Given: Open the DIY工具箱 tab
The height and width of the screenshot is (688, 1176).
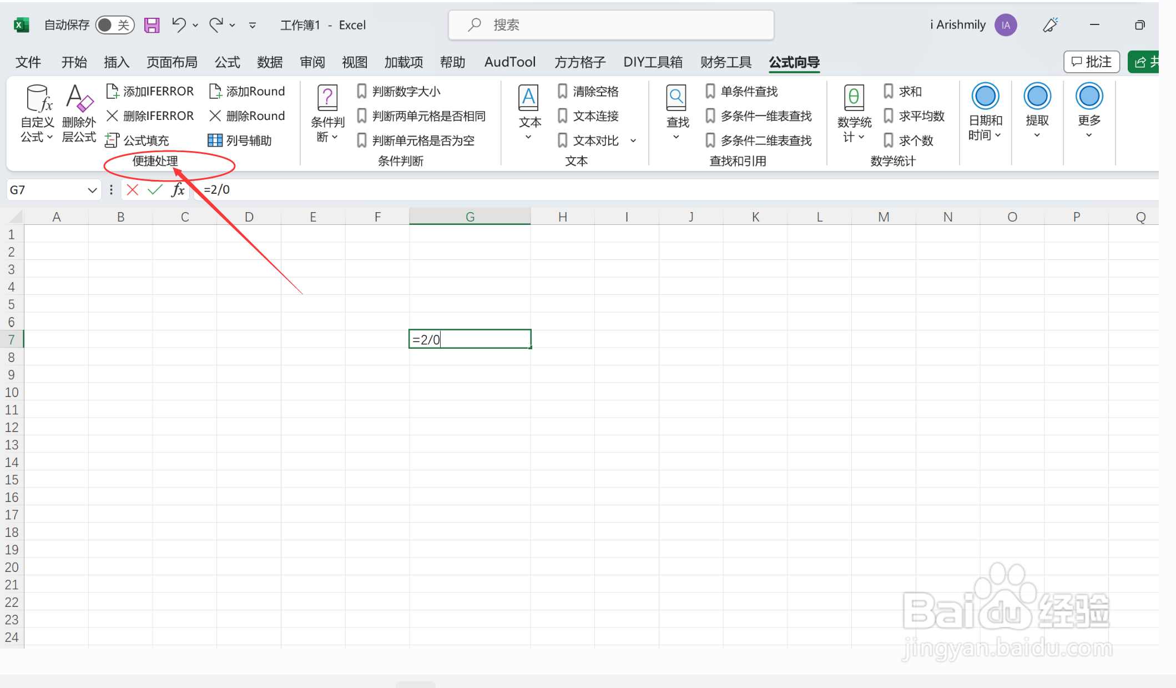Looking at the screenshot, I should (x=653, y=62).
